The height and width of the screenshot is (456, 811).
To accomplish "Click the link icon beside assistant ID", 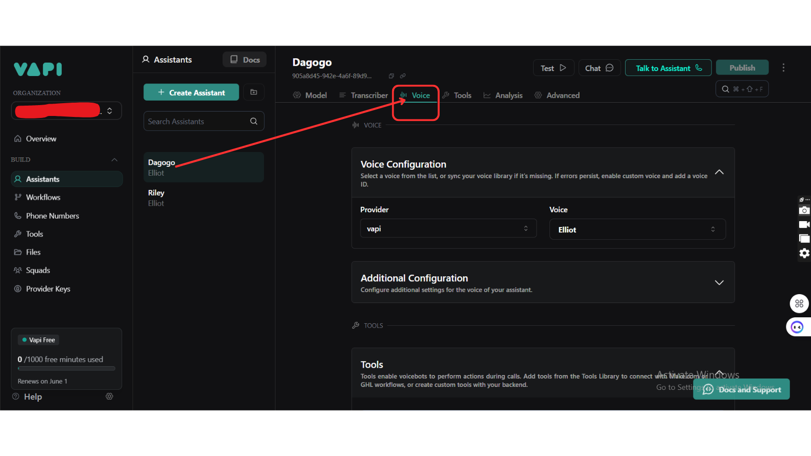I will [x=403, y=76].
